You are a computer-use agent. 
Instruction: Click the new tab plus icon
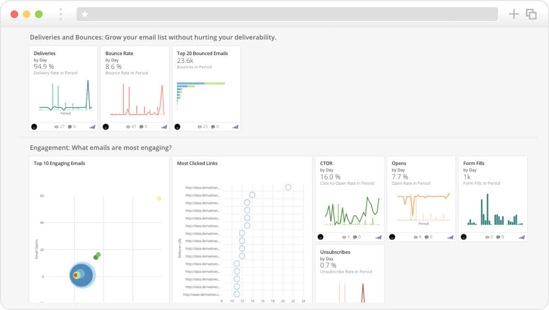pyautogui.click(x=514, y=14)
